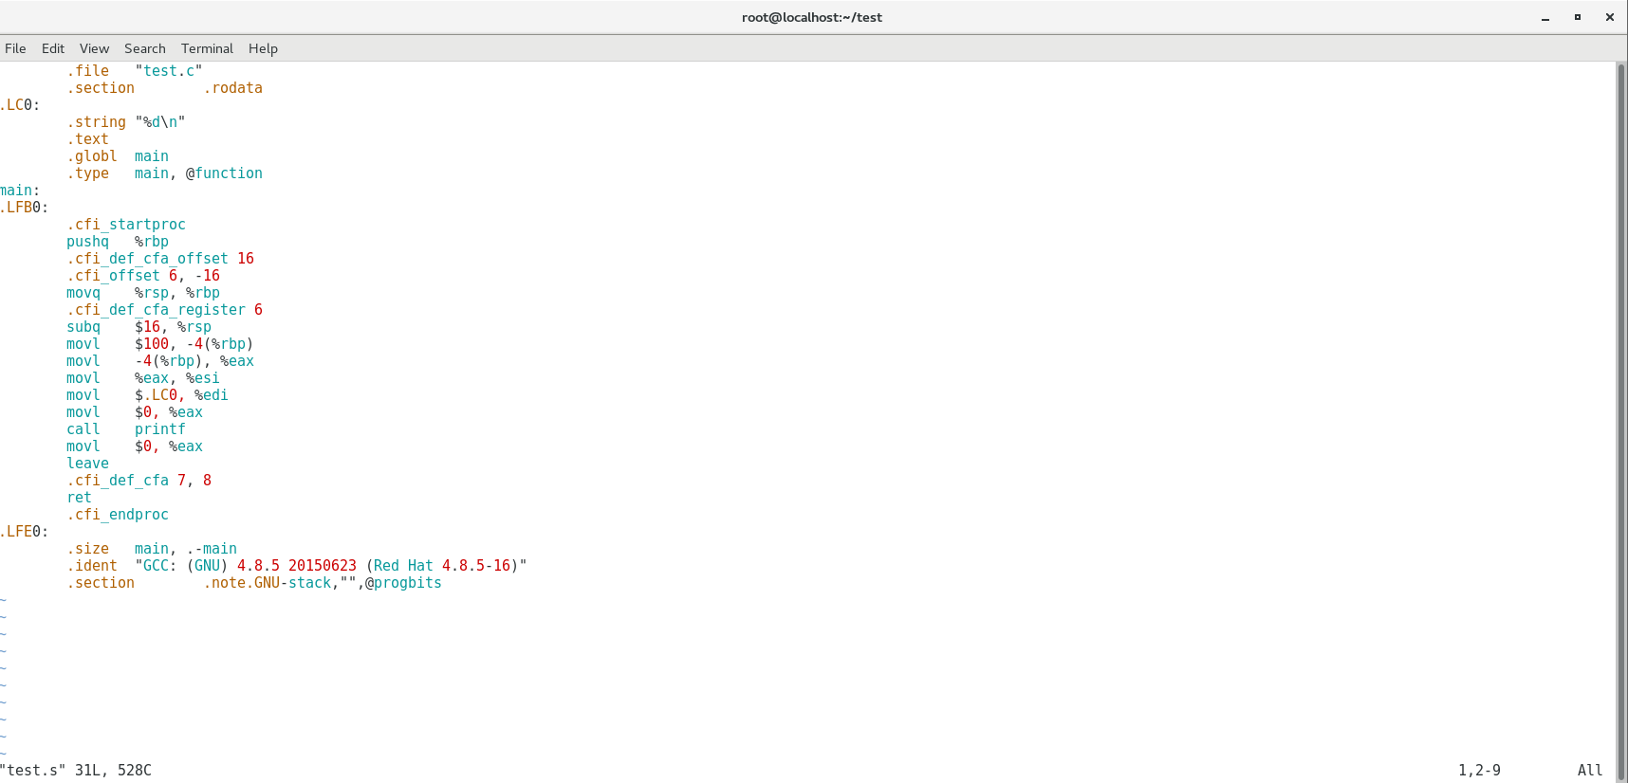This screenshot has width=1628, height=783.
Task: Click the "test.c" file name string
Action: (x=169, y=71)
